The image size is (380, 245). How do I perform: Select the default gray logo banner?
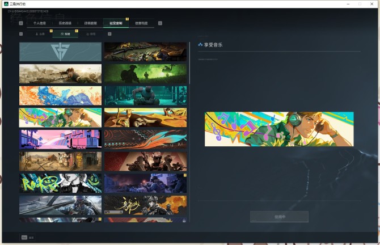pyautogui.click(x=60, y=52)
